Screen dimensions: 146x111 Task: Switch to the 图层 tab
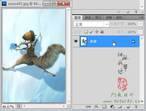point(78,18)
